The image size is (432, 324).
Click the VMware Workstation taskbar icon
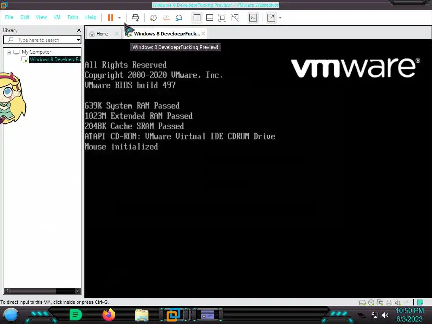click(173, 315)
